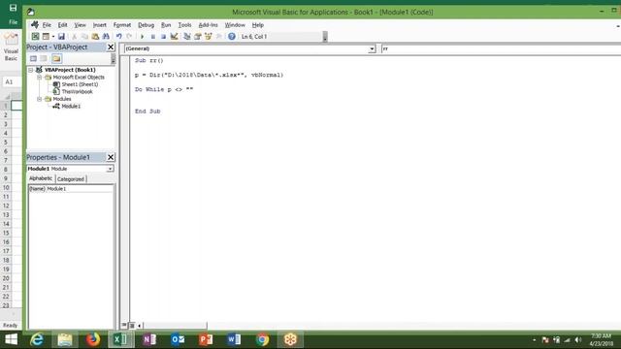Click the Find binoculars icon

tap(106, 37)
